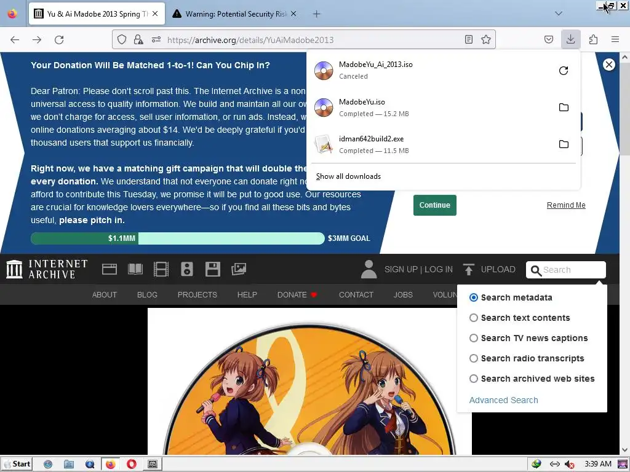Select Search text contents radio option

point(474,318)
